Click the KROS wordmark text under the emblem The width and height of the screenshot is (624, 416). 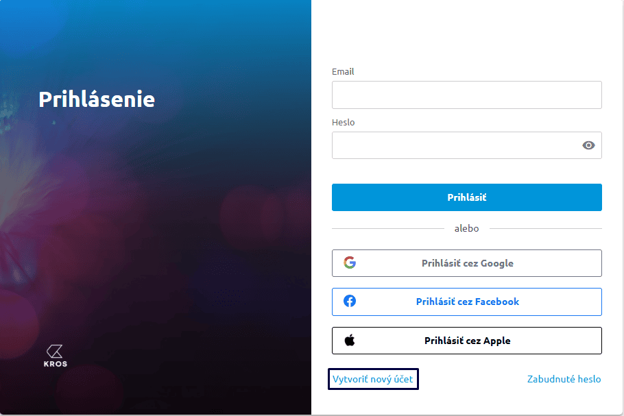click(x=56, y=364)
